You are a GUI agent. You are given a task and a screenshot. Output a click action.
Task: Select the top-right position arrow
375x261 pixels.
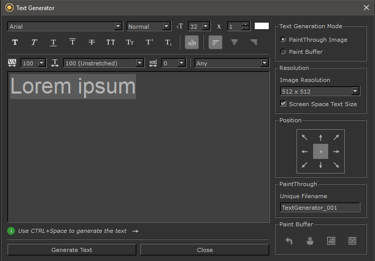point(336,137)
